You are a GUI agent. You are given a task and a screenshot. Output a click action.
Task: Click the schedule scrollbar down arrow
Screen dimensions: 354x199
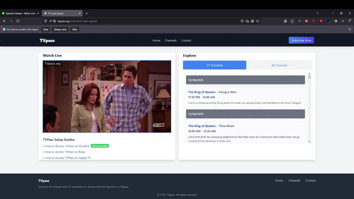coord(309,142)
